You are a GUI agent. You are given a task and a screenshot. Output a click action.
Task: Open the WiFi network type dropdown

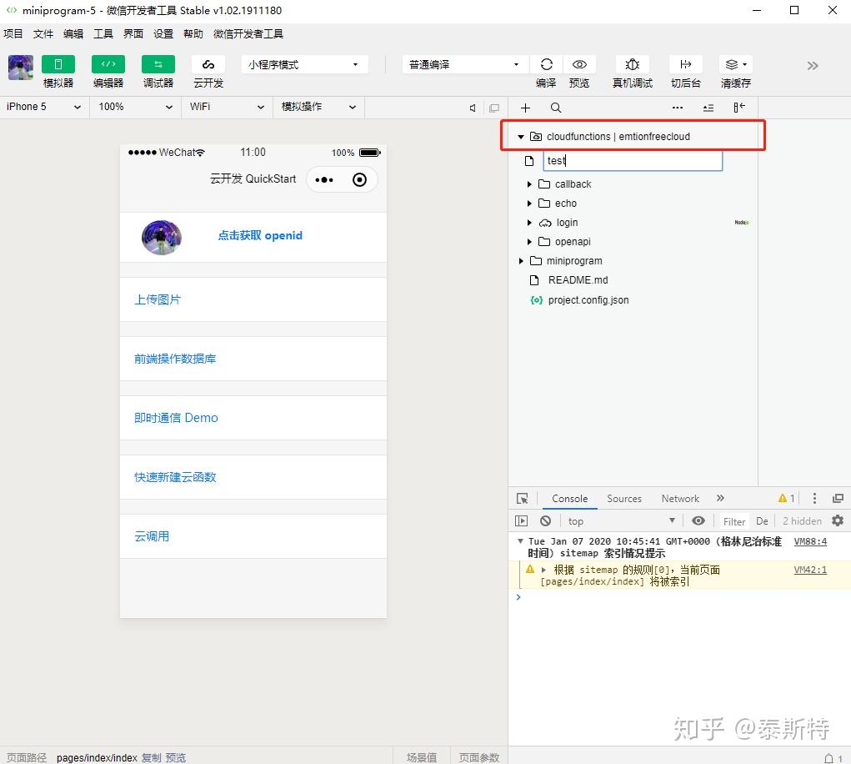[227, 107]
